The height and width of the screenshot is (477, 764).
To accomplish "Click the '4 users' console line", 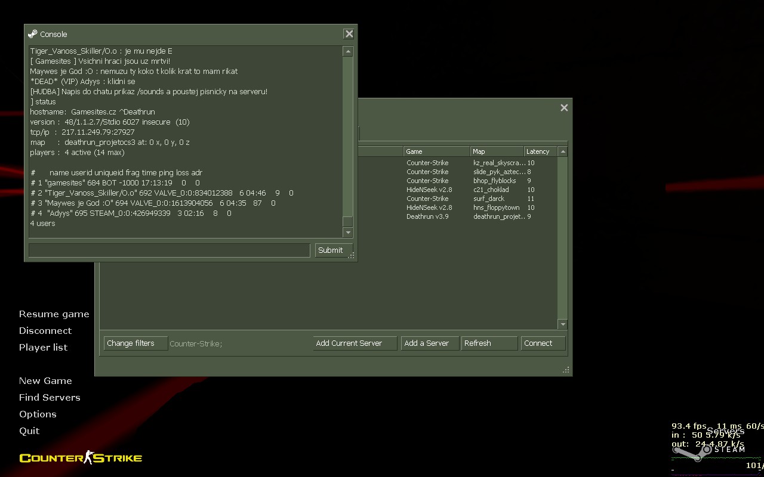I will click(x=42, y=224).
